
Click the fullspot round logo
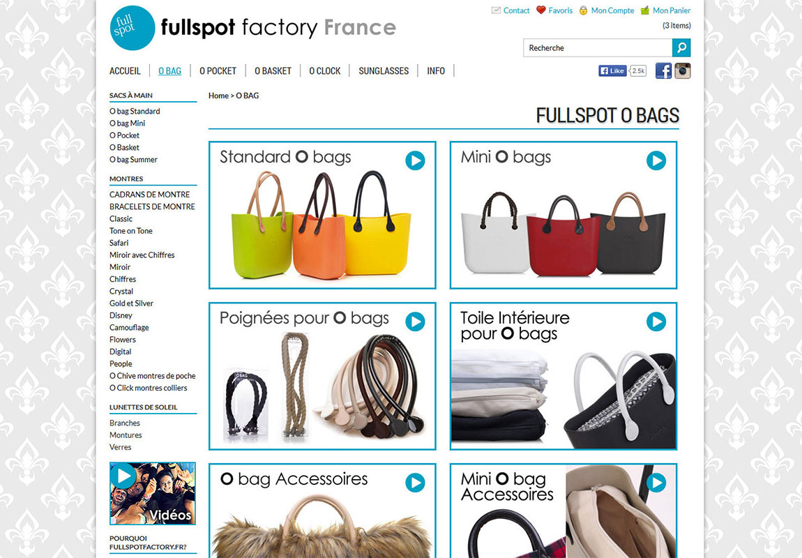click(x=133, y=28)
